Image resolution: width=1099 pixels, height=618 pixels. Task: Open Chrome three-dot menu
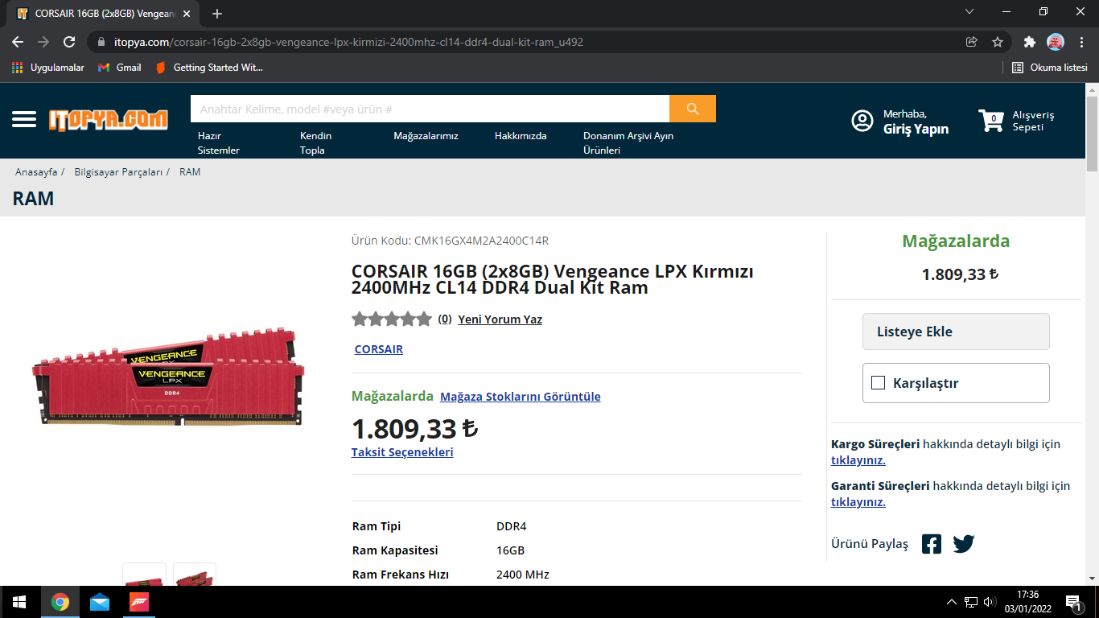[x=1082, y=42]
